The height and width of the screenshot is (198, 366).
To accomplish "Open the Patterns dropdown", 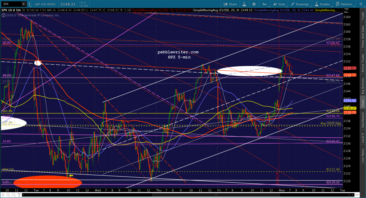I will [x=344, y=4].
